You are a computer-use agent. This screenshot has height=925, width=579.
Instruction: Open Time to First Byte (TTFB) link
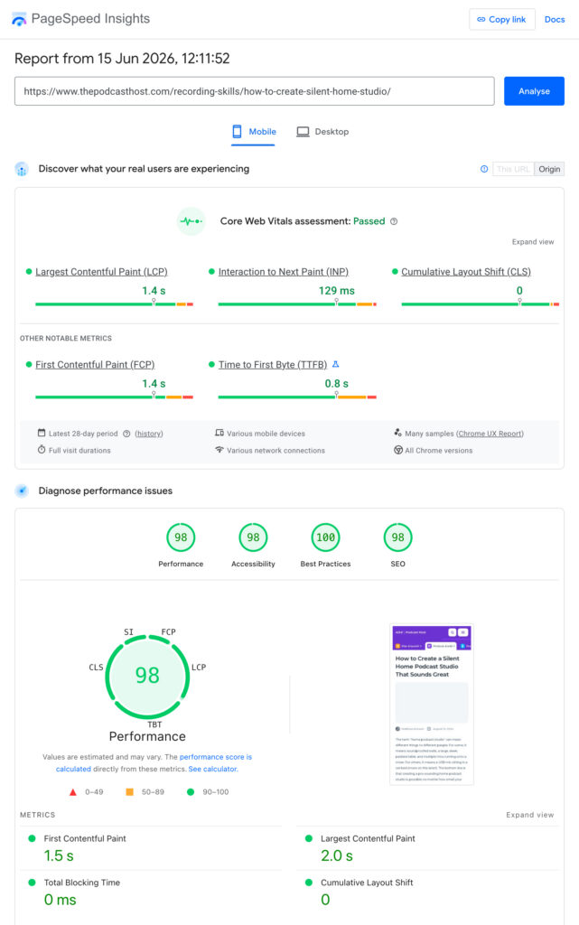[273, 365]
